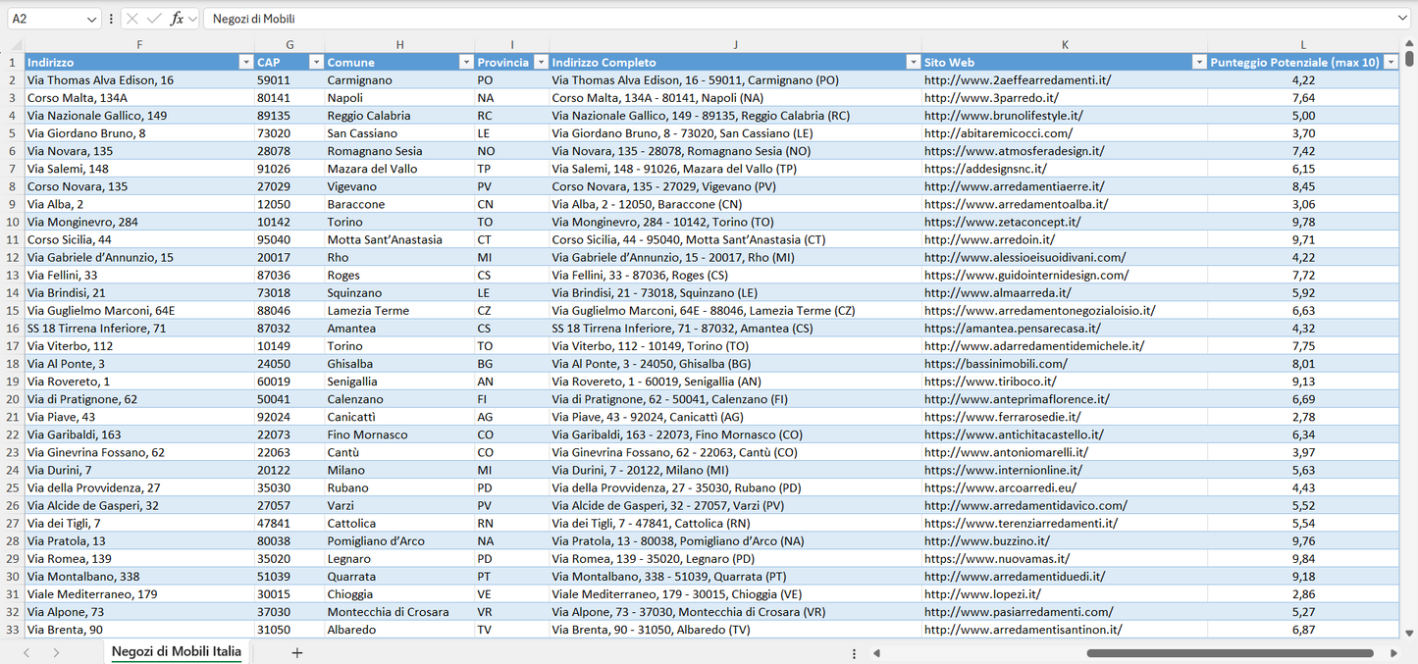Expand the Sito Web filter dropdown

tap(1198, 62)
